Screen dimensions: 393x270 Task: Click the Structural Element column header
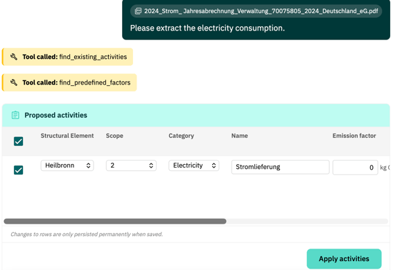(67, 136)
